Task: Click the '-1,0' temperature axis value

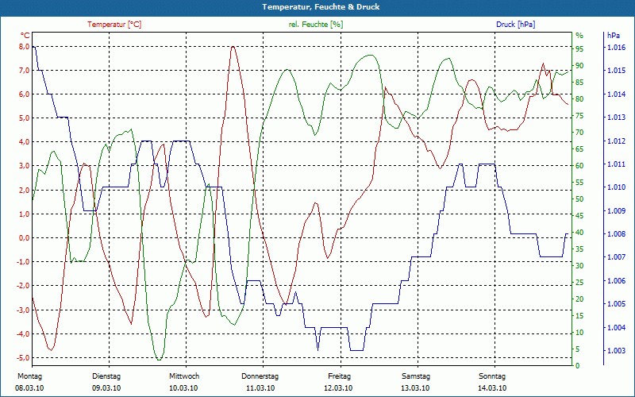Action: click(x=23, y=262)
